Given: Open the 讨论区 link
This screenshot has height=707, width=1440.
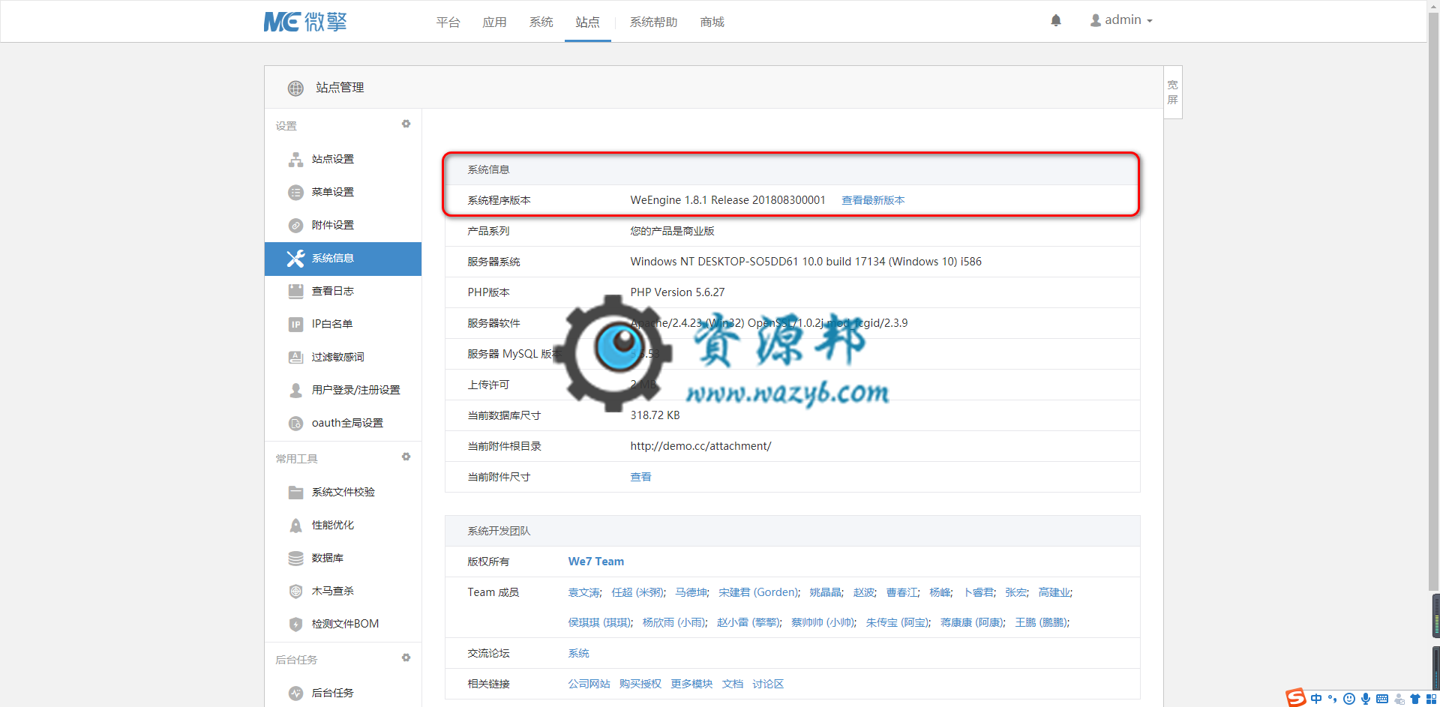Looking at the screenshot, I should click(768, 684).
